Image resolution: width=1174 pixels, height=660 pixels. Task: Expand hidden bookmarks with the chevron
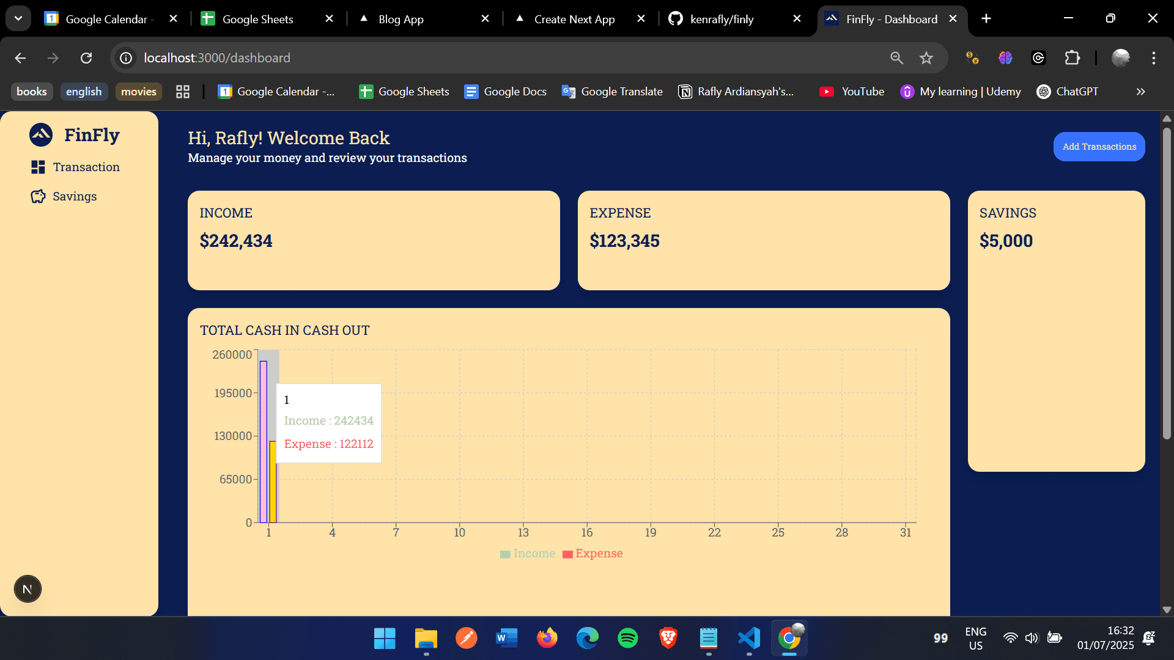coord(1140,91)
